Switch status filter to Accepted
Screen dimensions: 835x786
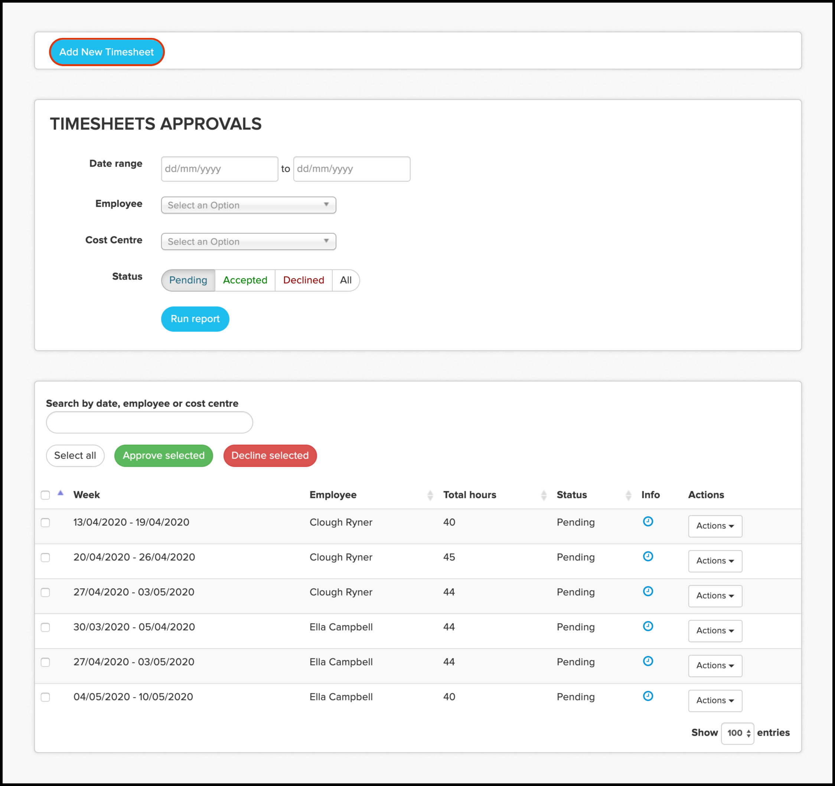(x=245, y=280)
